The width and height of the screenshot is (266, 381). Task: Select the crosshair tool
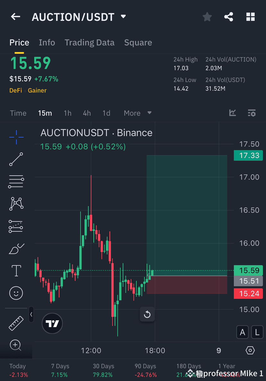[16, 137]
